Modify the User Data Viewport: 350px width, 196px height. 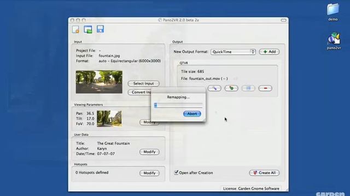[x=149, y=152]
